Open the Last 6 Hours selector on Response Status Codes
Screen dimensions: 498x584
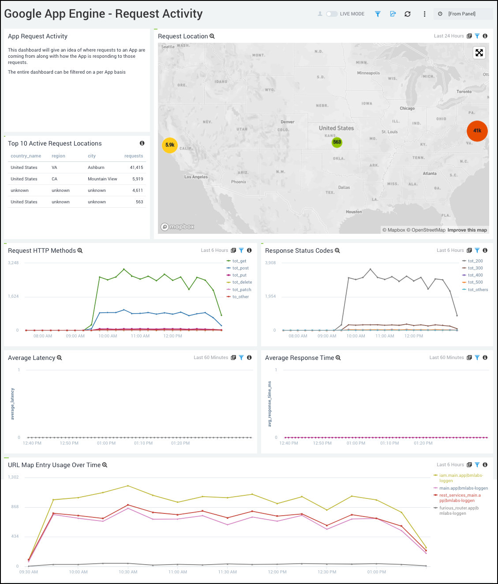click(450, 250)
